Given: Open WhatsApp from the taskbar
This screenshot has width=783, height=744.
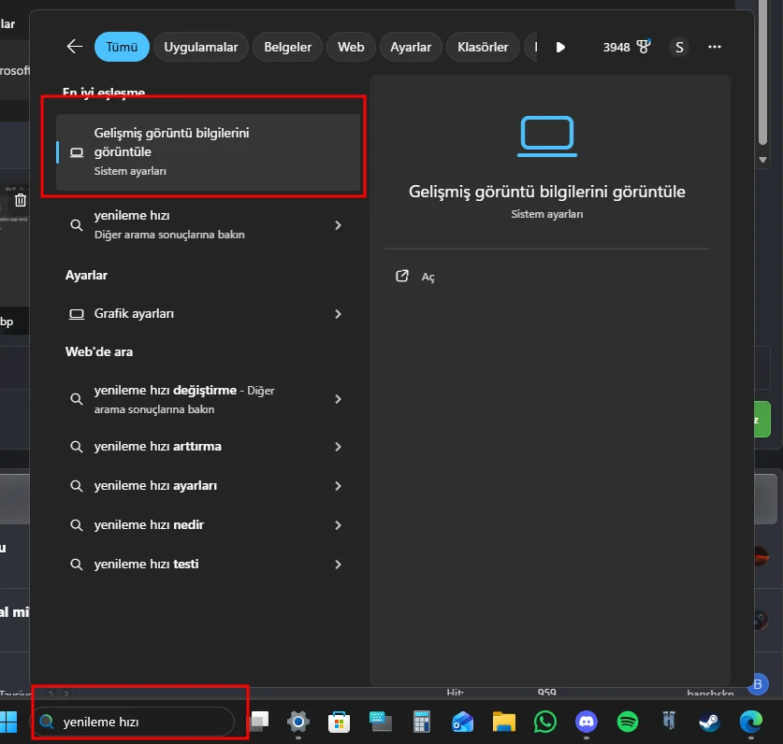Looking at the screenshot, I should click(x=545, y=722).
